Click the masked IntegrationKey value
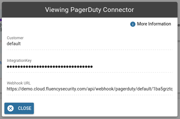180x119 pixels. coord(50,67)
